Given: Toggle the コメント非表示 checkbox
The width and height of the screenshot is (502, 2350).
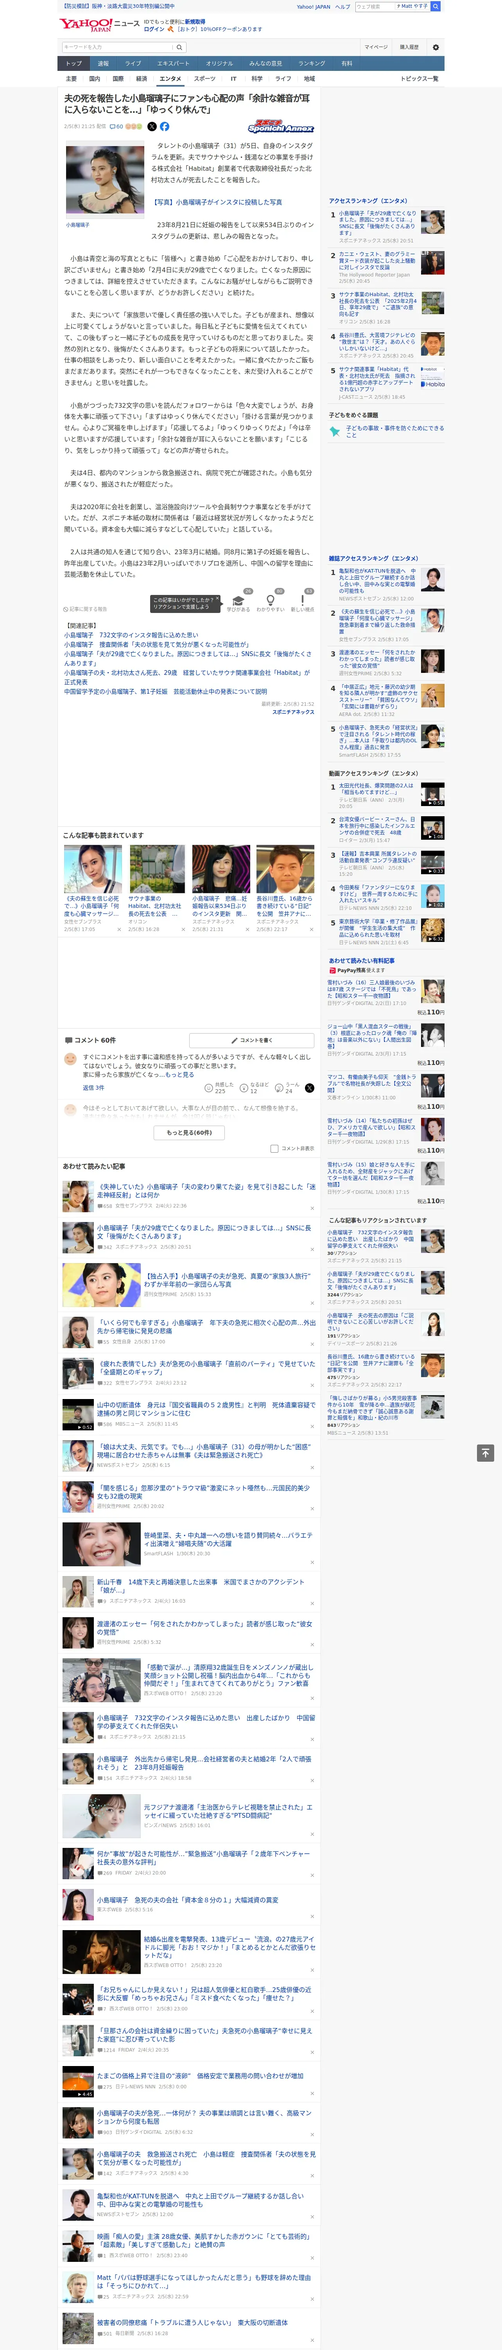Looking at the screenshot, I should tap(274, 1148).
